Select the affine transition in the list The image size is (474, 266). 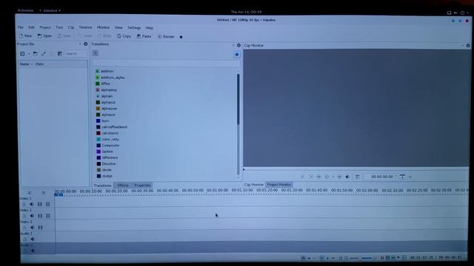pyautogui.click(x=103, y=83)
